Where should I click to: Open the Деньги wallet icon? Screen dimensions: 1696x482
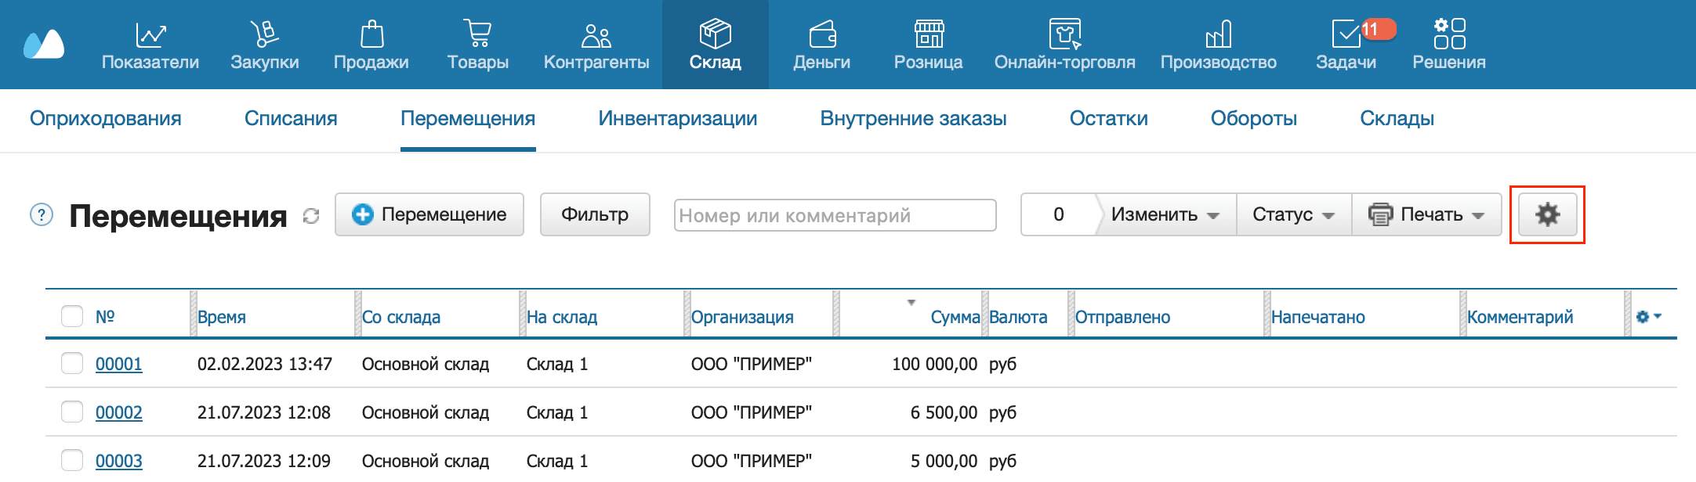point(822,34)
